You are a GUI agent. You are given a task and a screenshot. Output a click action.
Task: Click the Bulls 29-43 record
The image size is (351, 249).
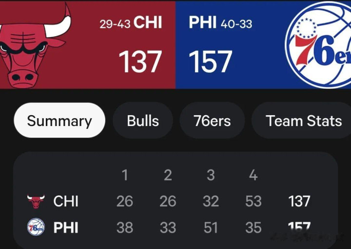coord(115,24)
